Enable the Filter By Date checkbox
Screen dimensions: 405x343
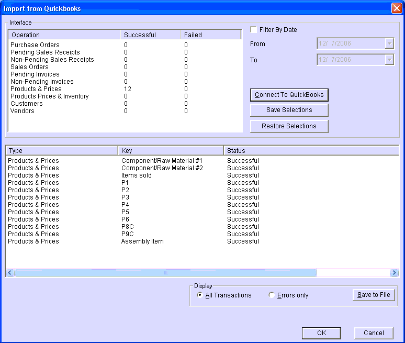tap(253, 29)
